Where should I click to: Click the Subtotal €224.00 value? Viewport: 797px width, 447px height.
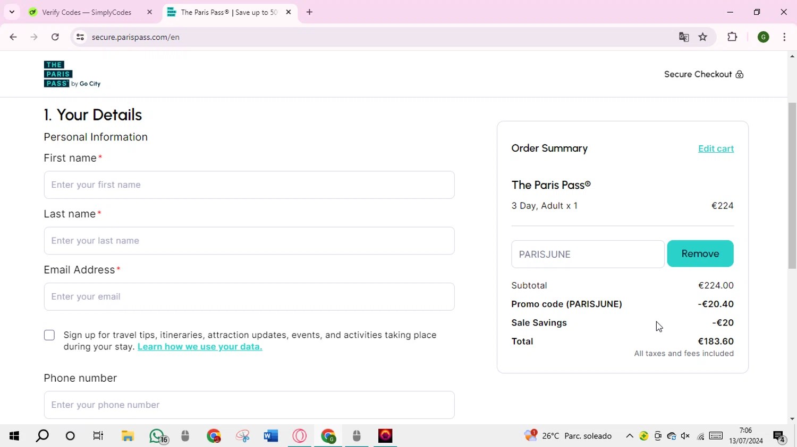click(716, 285)
